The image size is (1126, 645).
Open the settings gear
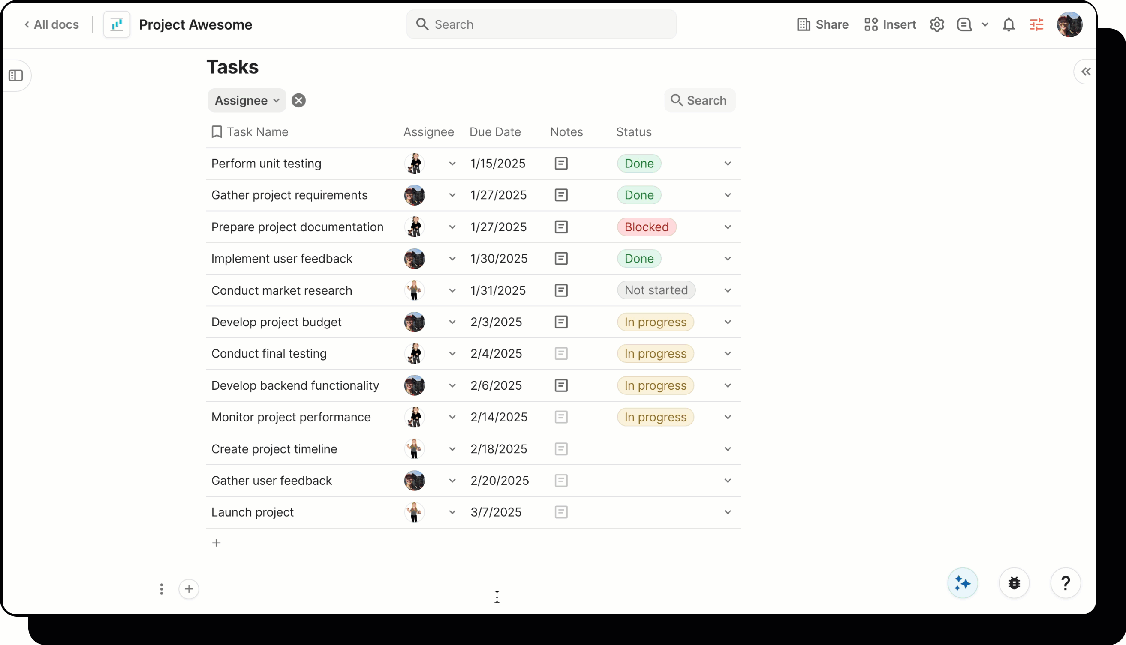(x=936, y=24)
